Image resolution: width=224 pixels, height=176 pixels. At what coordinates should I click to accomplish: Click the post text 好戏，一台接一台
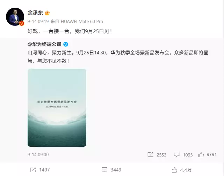click(x=49, y=31)
